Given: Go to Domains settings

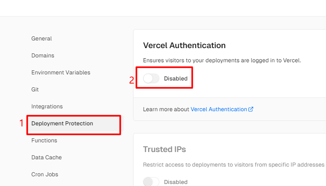Looking at the screenshot, I should tap(43, 56).
